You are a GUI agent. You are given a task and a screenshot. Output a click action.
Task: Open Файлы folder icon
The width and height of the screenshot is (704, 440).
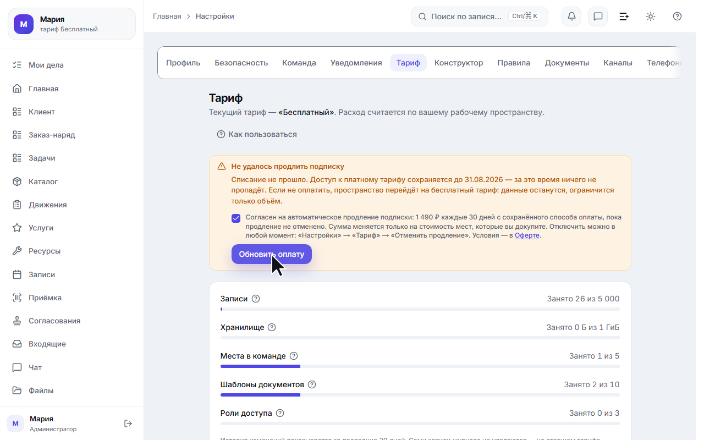pyautogui.click(x=17, y=391)
